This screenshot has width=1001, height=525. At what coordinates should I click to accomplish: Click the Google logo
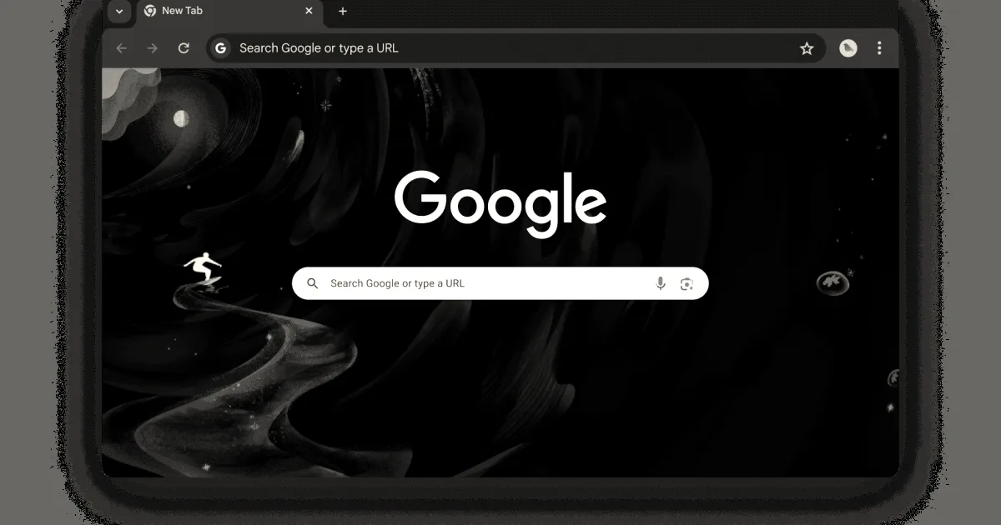[x=500, y=204]
